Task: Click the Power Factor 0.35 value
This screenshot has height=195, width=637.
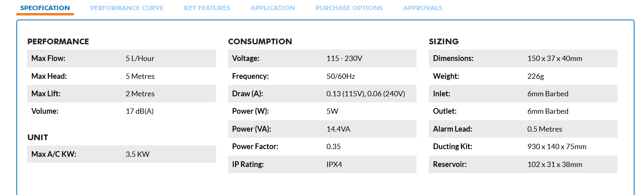Action: click(333, 147)
